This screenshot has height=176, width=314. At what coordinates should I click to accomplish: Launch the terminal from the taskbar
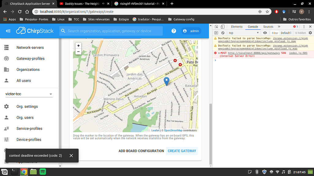pyautogui.click(x=14, y=172)
